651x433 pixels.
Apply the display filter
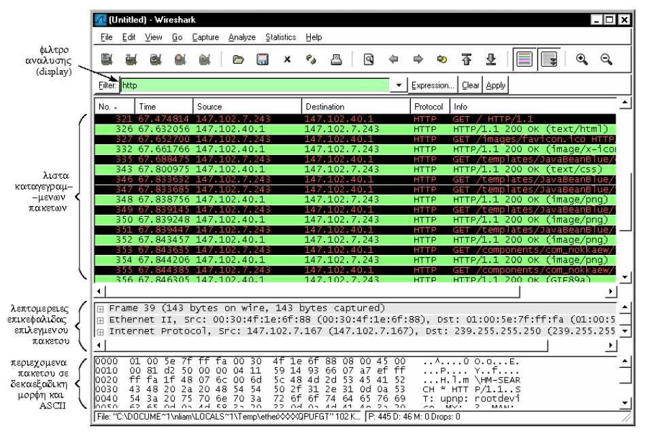(495, 86)
